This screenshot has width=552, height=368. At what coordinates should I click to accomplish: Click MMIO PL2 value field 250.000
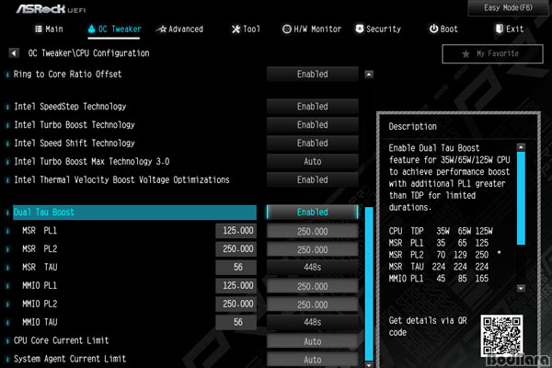(312, 305)
